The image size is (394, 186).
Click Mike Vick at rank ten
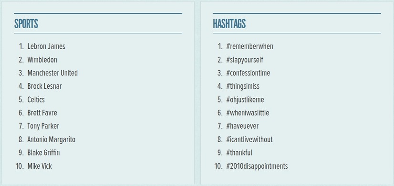click(x=40, y=166)
